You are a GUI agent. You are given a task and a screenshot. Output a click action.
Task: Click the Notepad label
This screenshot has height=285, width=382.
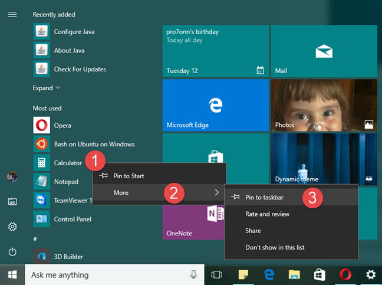66,182
